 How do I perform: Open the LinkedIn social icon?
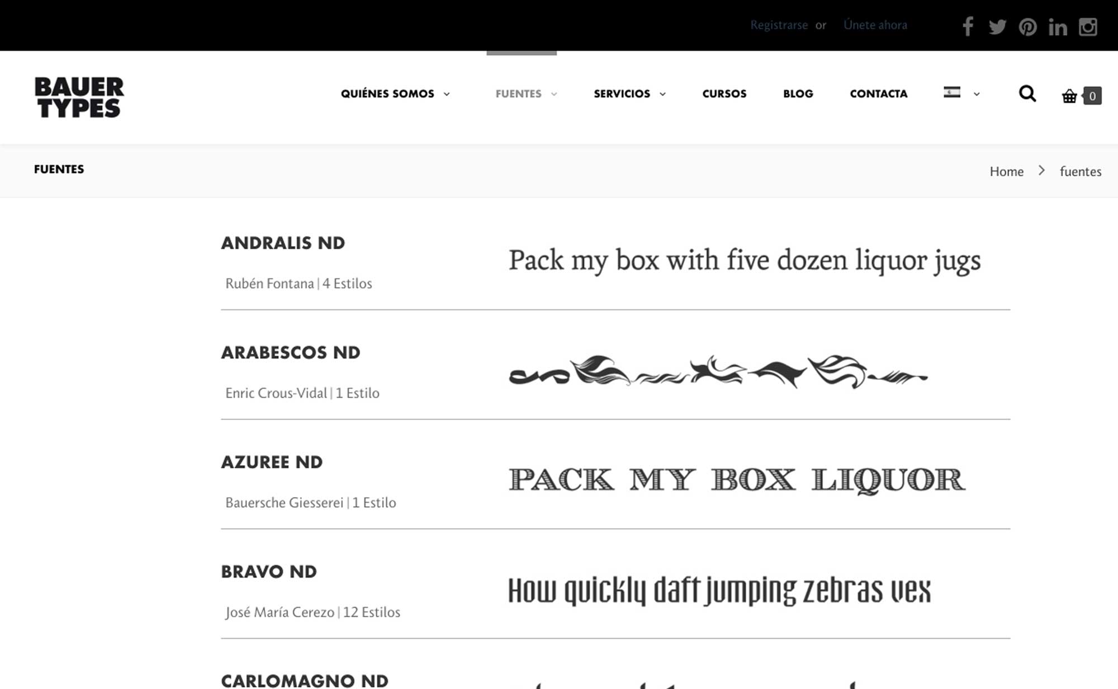click(1058, 27)
